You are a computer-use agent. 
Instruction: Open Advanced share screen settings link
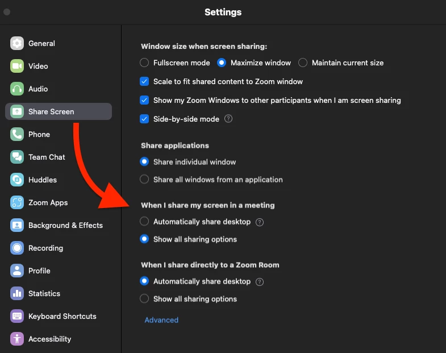tap(161, 320)
